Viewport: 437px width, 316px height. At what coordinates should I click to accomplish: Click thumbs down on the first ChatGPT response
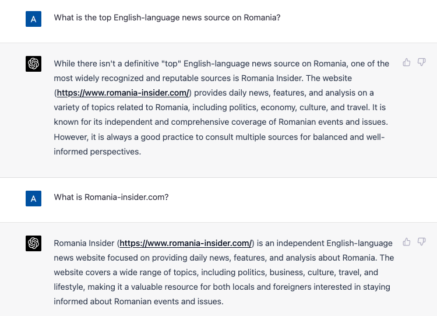422,62
